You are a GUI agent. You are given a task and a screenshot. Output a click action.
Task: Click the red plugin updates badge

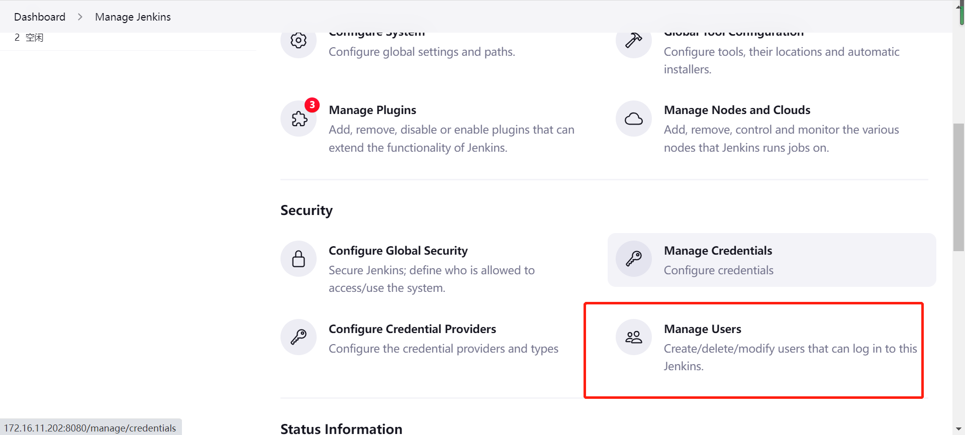coord(312,105)
